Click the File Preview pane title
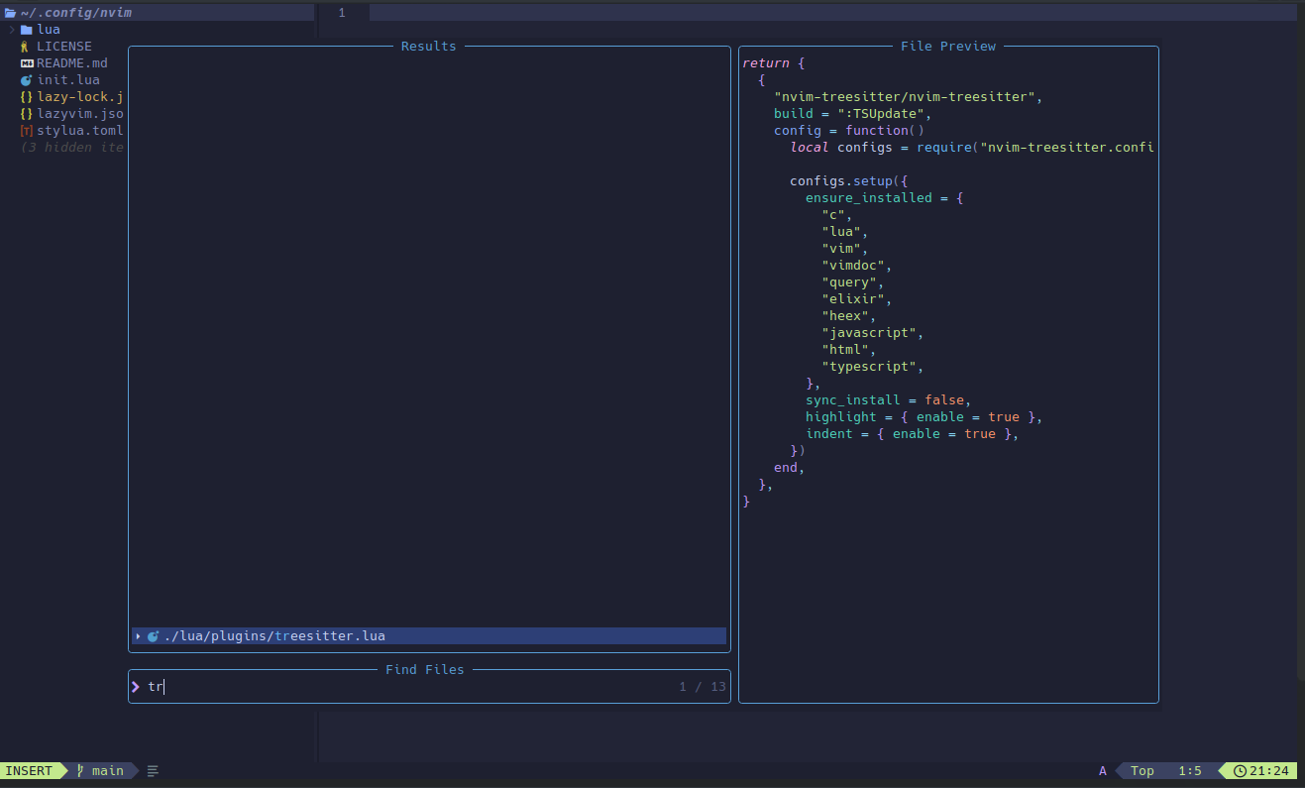The width and height of the screenshot is (1305, 788). tap(948, 47)
